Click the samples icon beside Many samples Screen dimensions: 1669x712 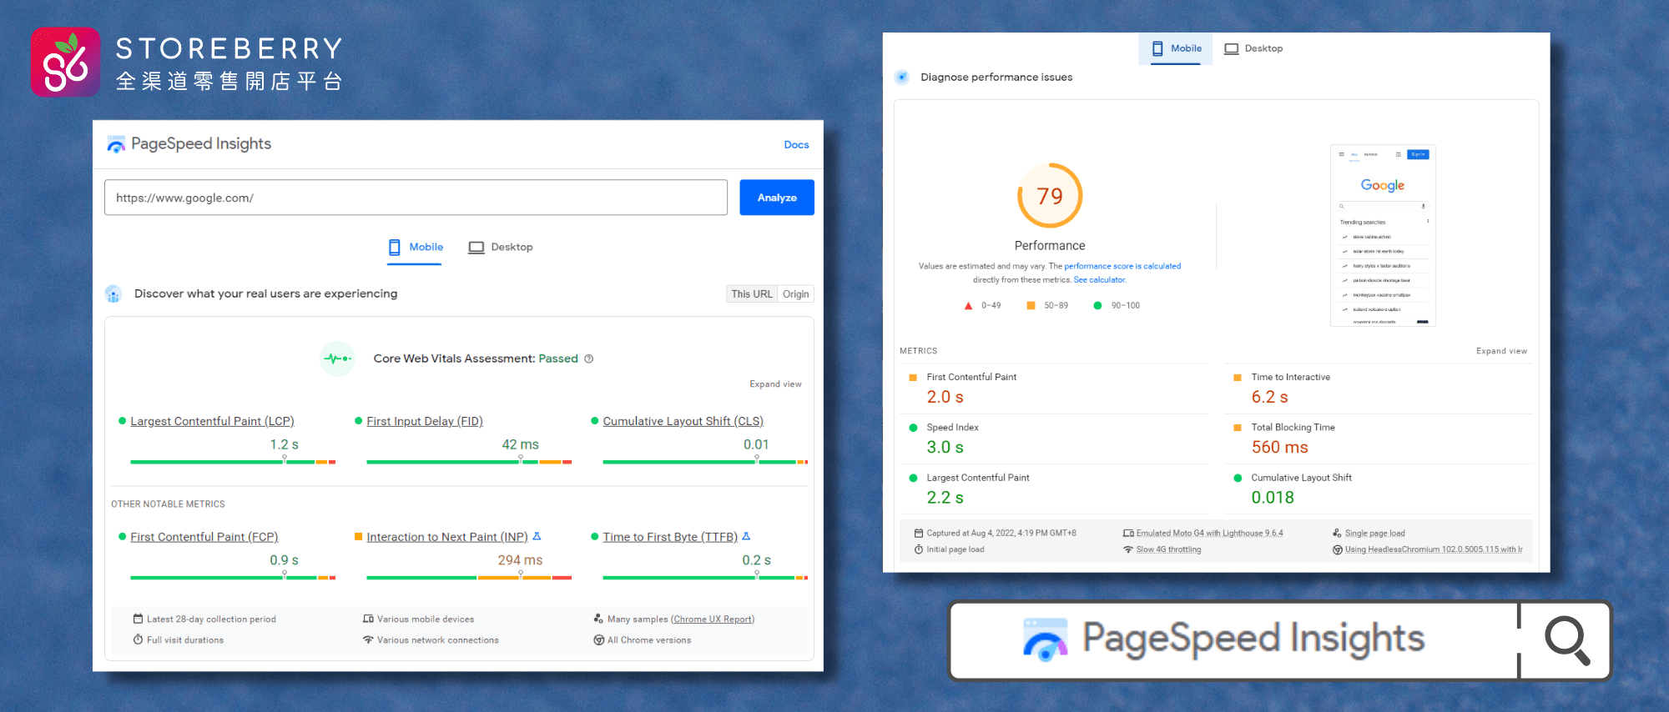[x=598, y=619]
